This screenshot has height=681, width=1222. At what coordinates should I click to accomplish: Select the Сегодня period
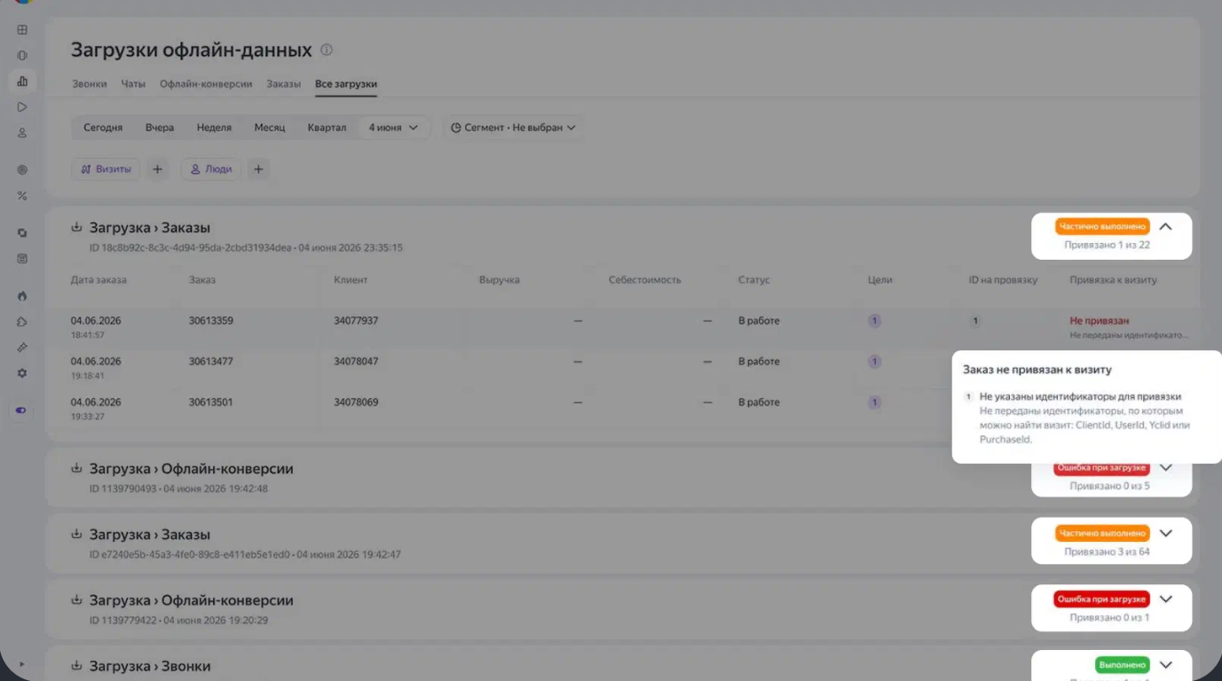tap(103, 128)
